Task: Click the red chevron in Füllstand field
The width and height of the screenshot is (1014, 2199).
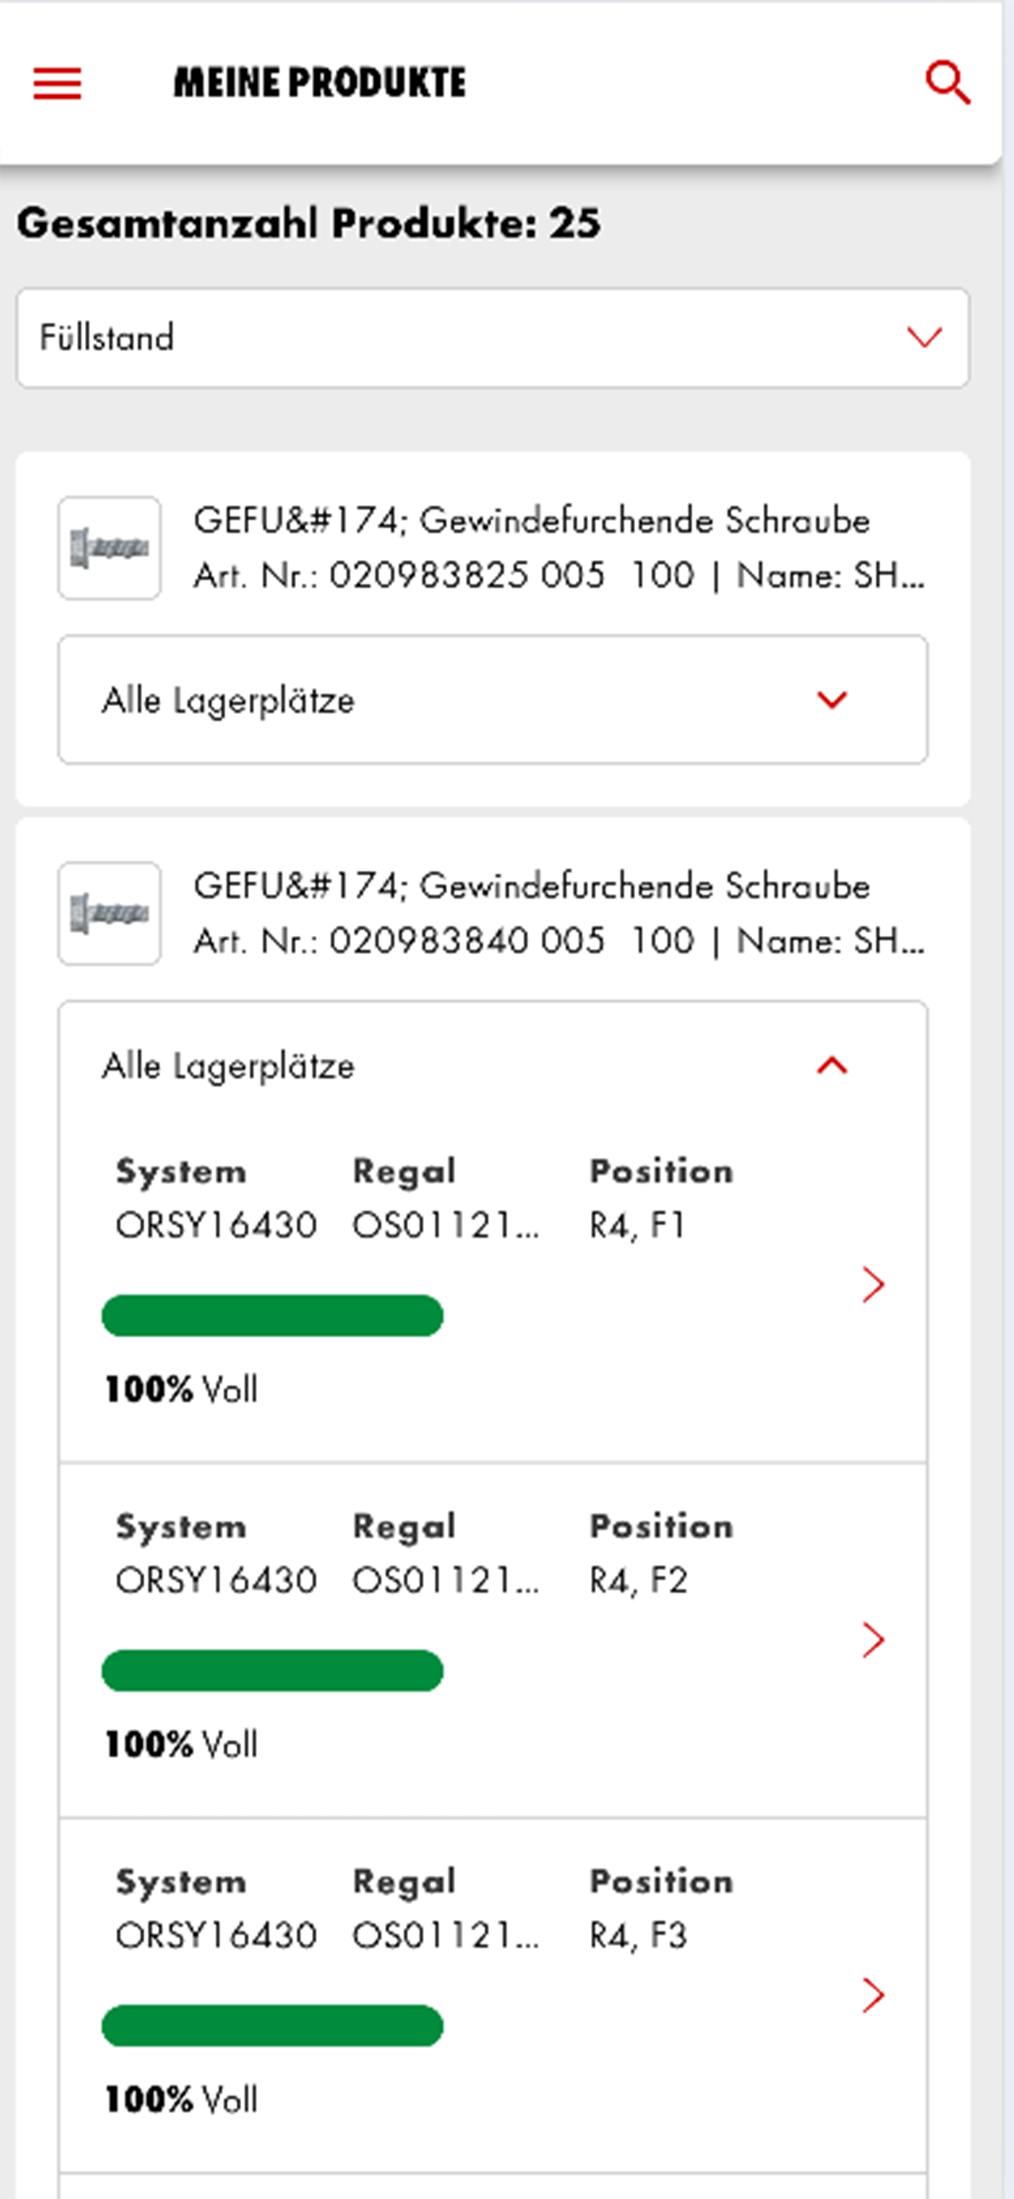Action: [x=924, y=337]
